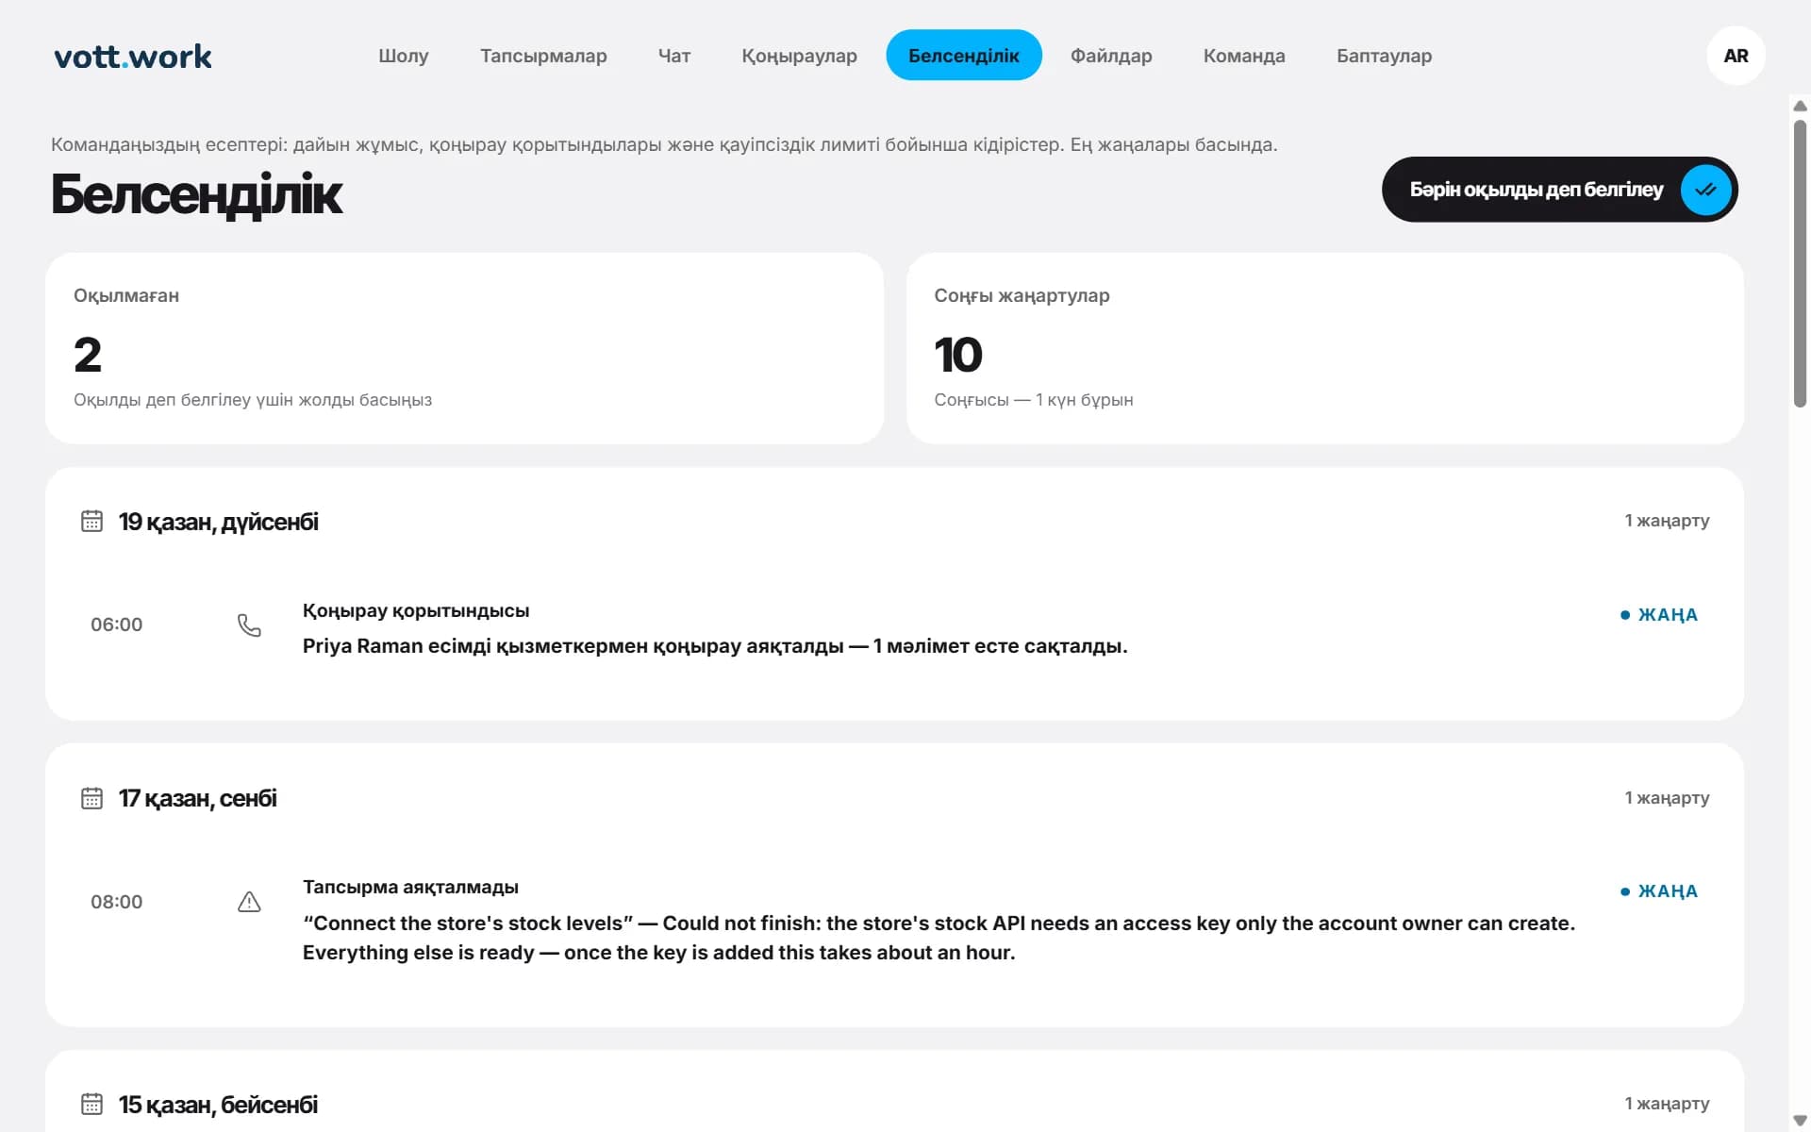
Task: Click the Тапсырма аяқталмады heading
Action: [x=410, y=887]
